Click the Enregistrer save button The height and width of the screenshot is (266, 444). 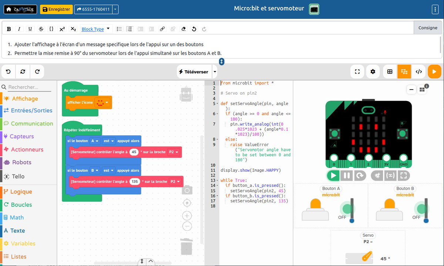56,9
